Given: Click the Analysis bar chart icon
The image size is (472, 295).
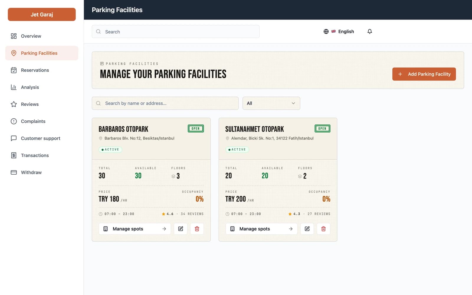Looking at the screenshot, I should point(14,87).
